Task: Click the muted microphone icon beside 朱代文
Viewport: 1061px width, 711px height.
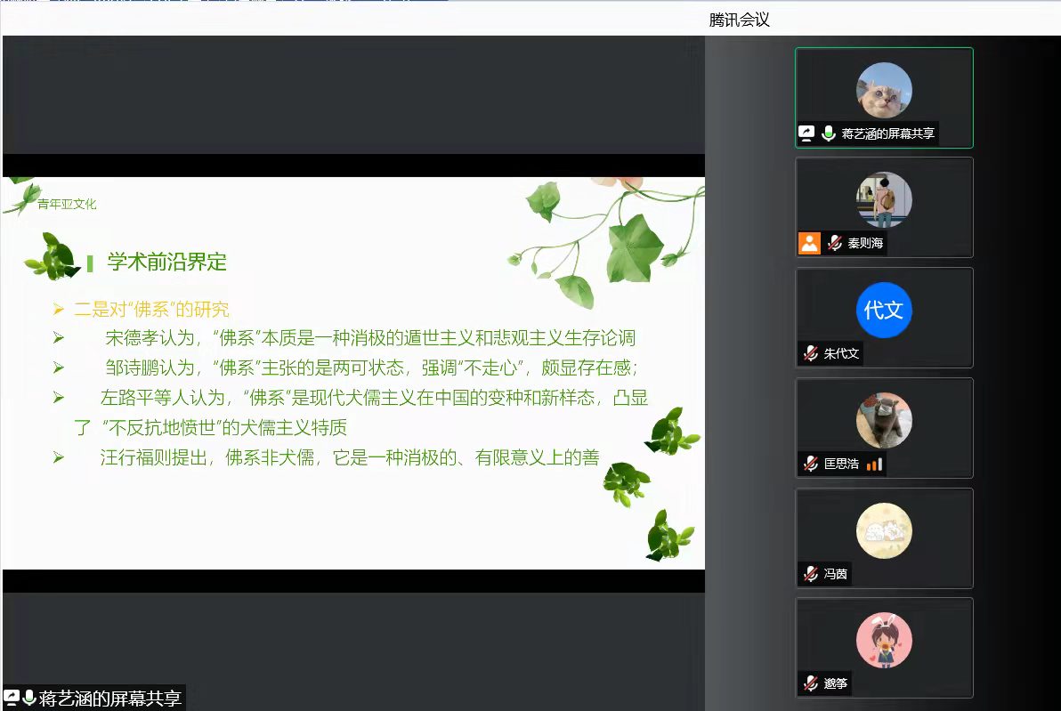Action: tap(810, 353)
